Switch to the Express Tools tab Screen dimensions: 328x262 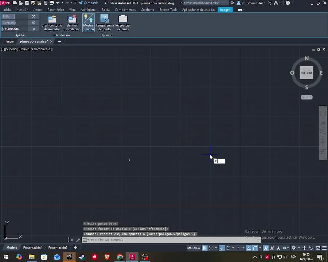(x=168, y=10)
